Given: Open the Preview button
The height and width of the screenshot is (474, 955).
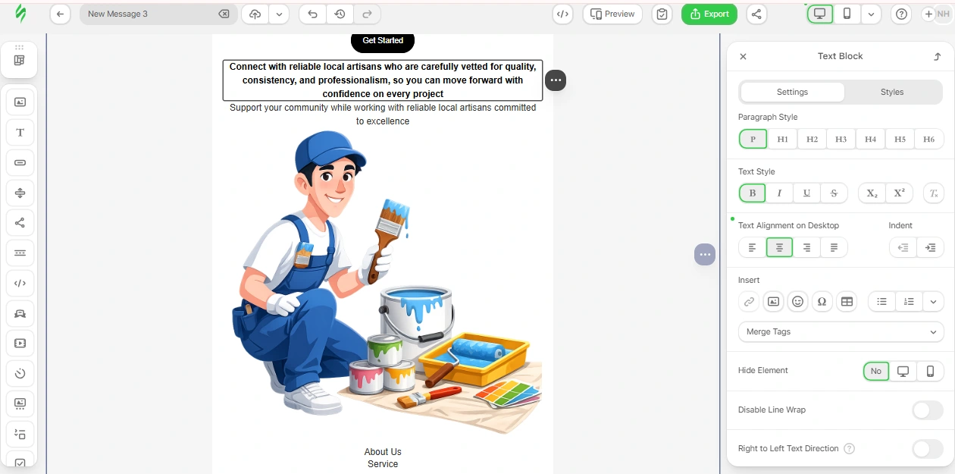Looking at the screenshot, I should click(612, 14).
